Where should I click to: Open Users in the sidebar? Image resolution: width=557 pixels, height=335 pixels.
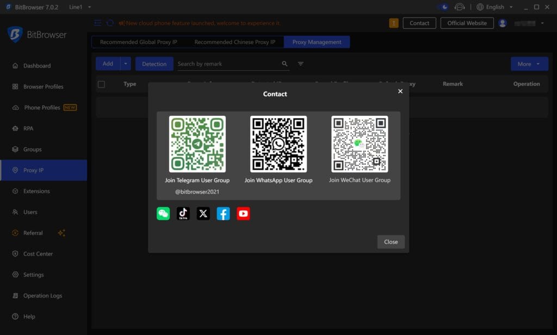(x=44, y=212)
